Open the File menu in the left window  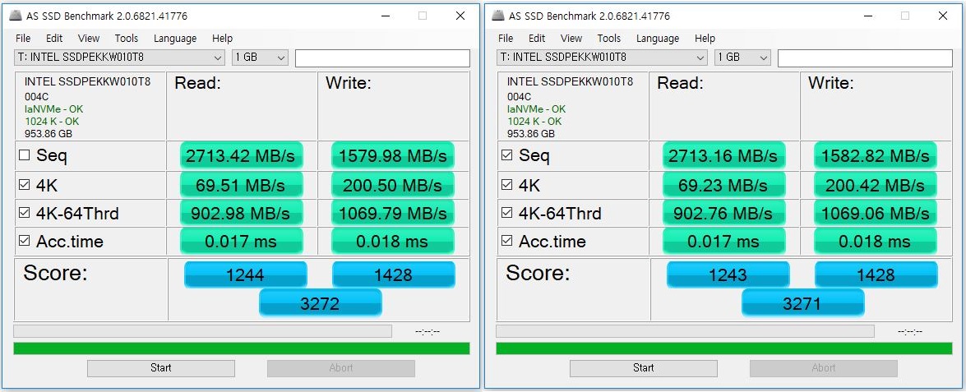[23, 38]
